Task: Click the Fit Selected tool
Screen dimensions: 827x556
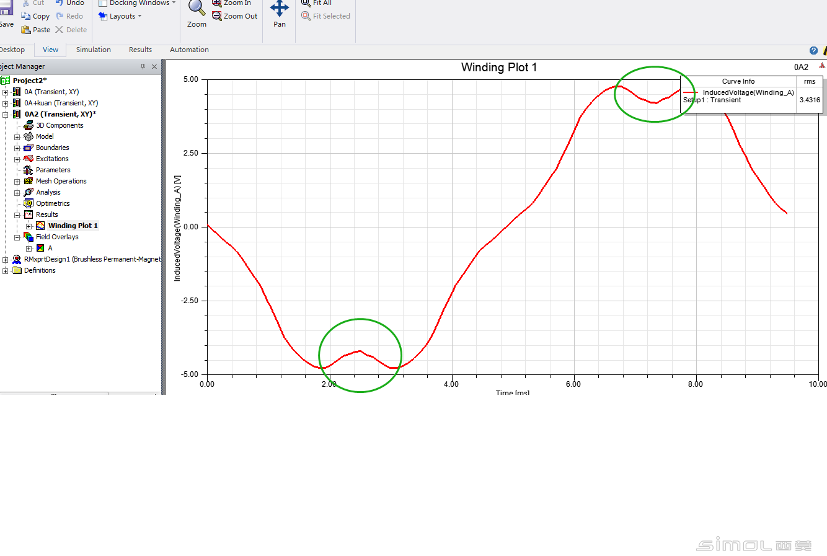Action: [325, 16]
